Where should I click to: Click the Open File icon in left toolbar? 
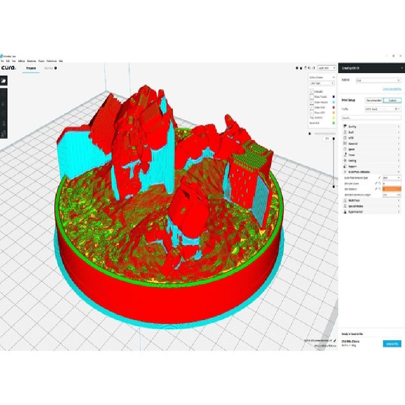[x=4, y=81]
